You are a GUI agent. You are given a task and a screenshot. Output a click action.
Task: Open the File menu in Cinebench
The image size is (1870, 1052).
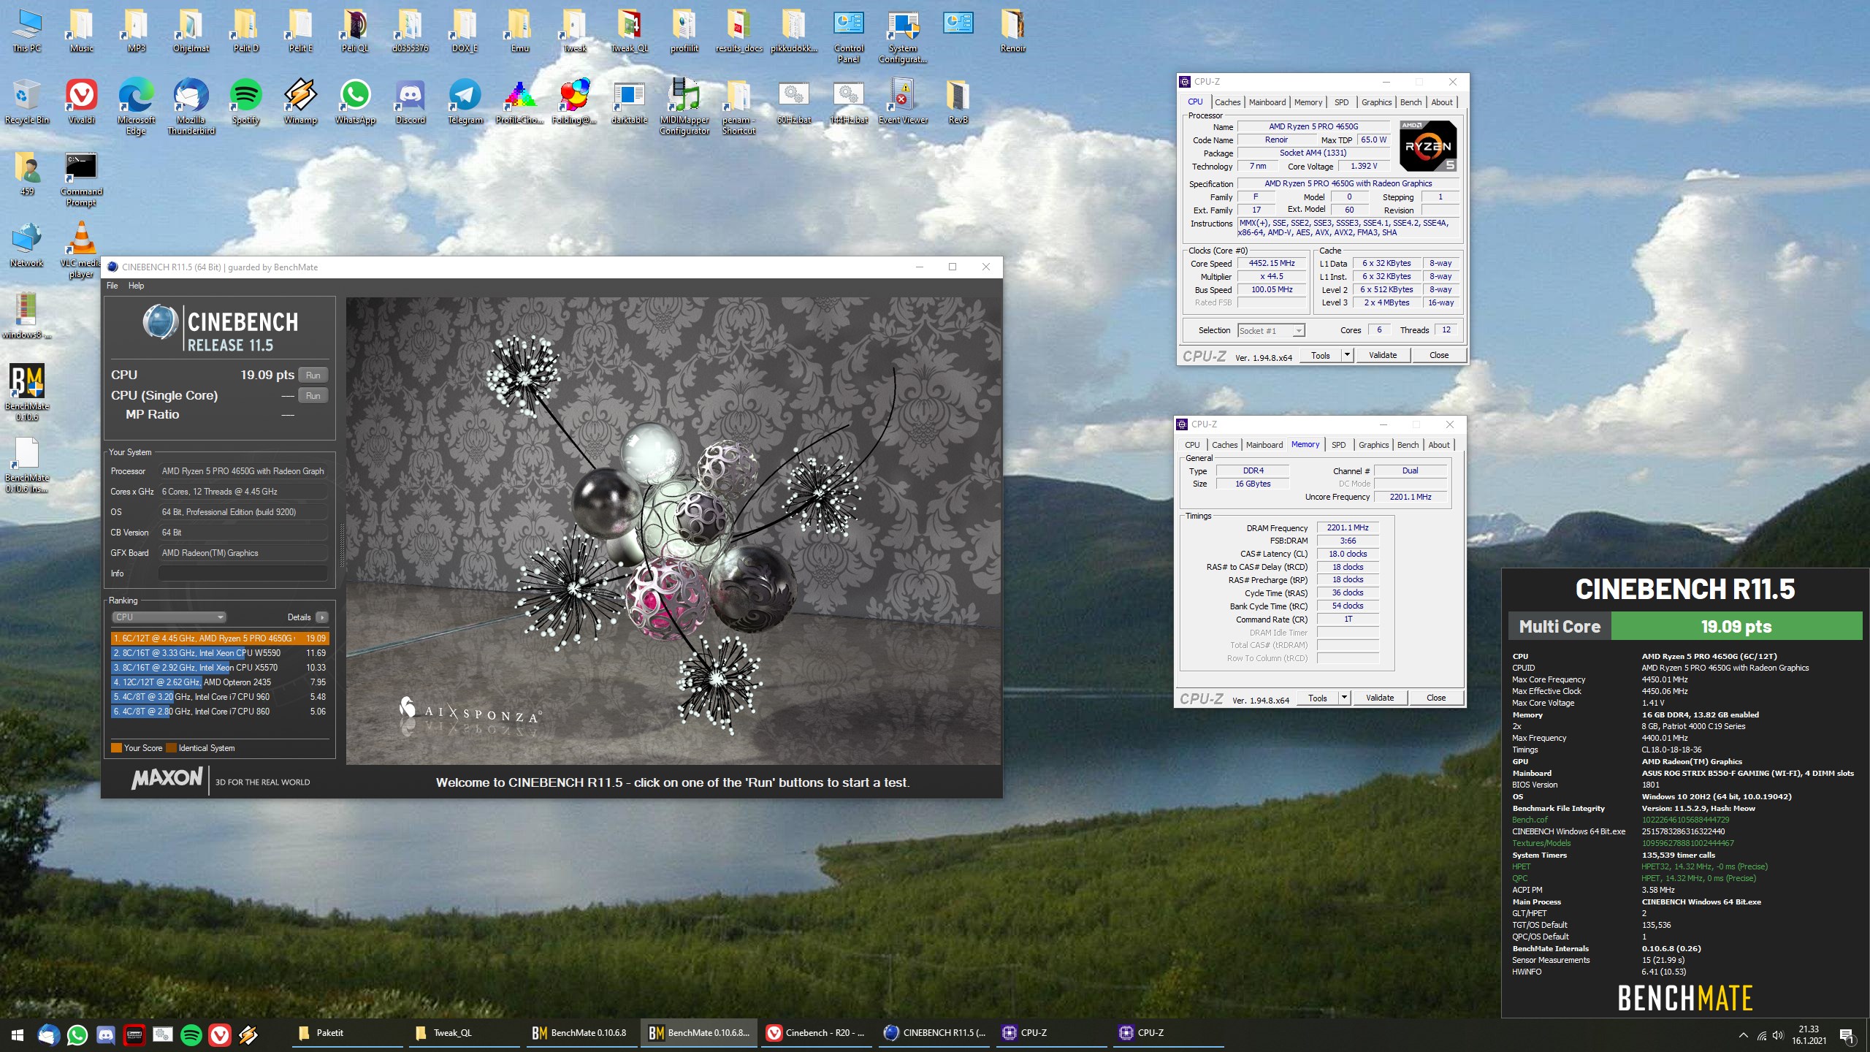coord(112,286)
